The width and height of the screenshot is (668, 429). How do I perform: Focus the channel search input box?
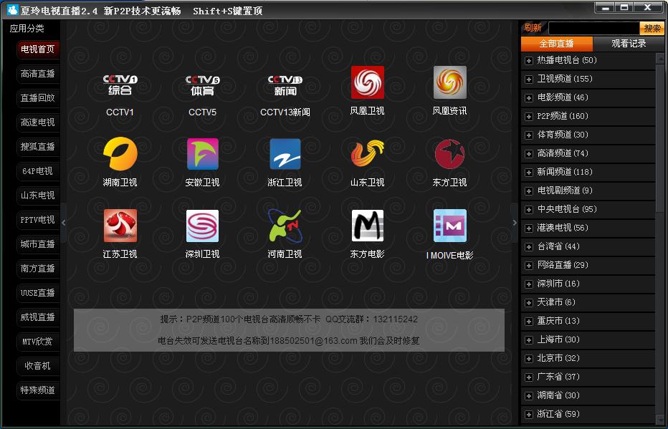(x=594, y=29)
